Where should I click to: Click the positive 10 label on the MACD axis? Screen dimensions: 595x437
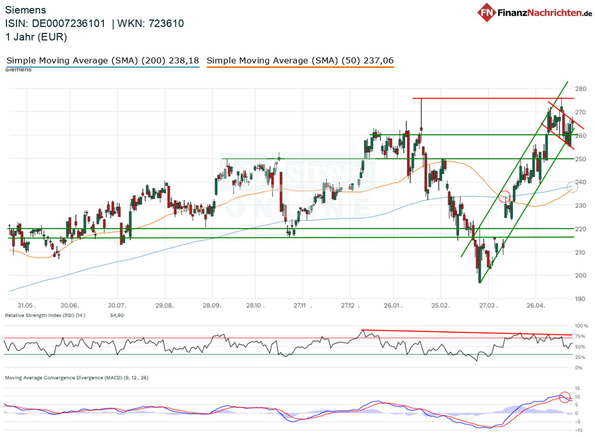pos(578,397)
